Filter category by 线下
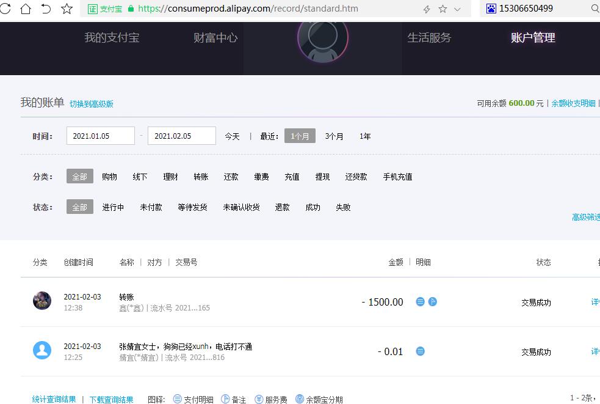600x404 pixels. (x=140, y=177)
